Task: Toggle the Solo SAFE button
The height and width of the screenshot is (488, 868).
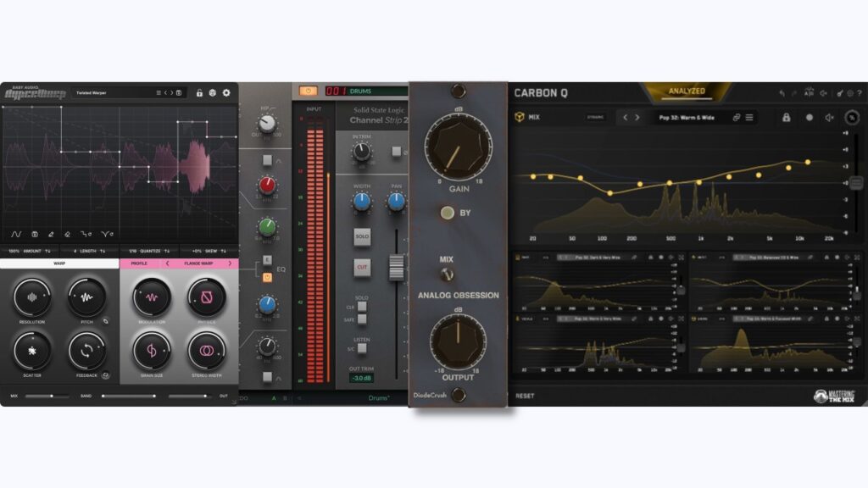Action: coord(362,319)
